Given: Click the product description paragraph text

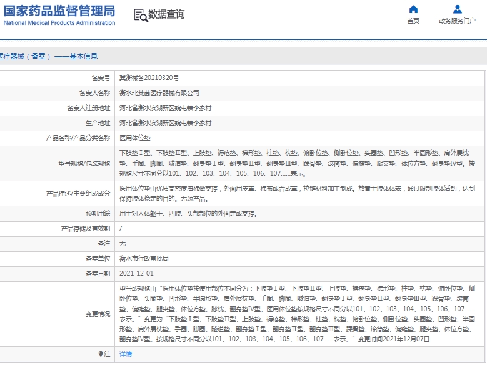Looking at the screenshot, I should pos(297,194).
